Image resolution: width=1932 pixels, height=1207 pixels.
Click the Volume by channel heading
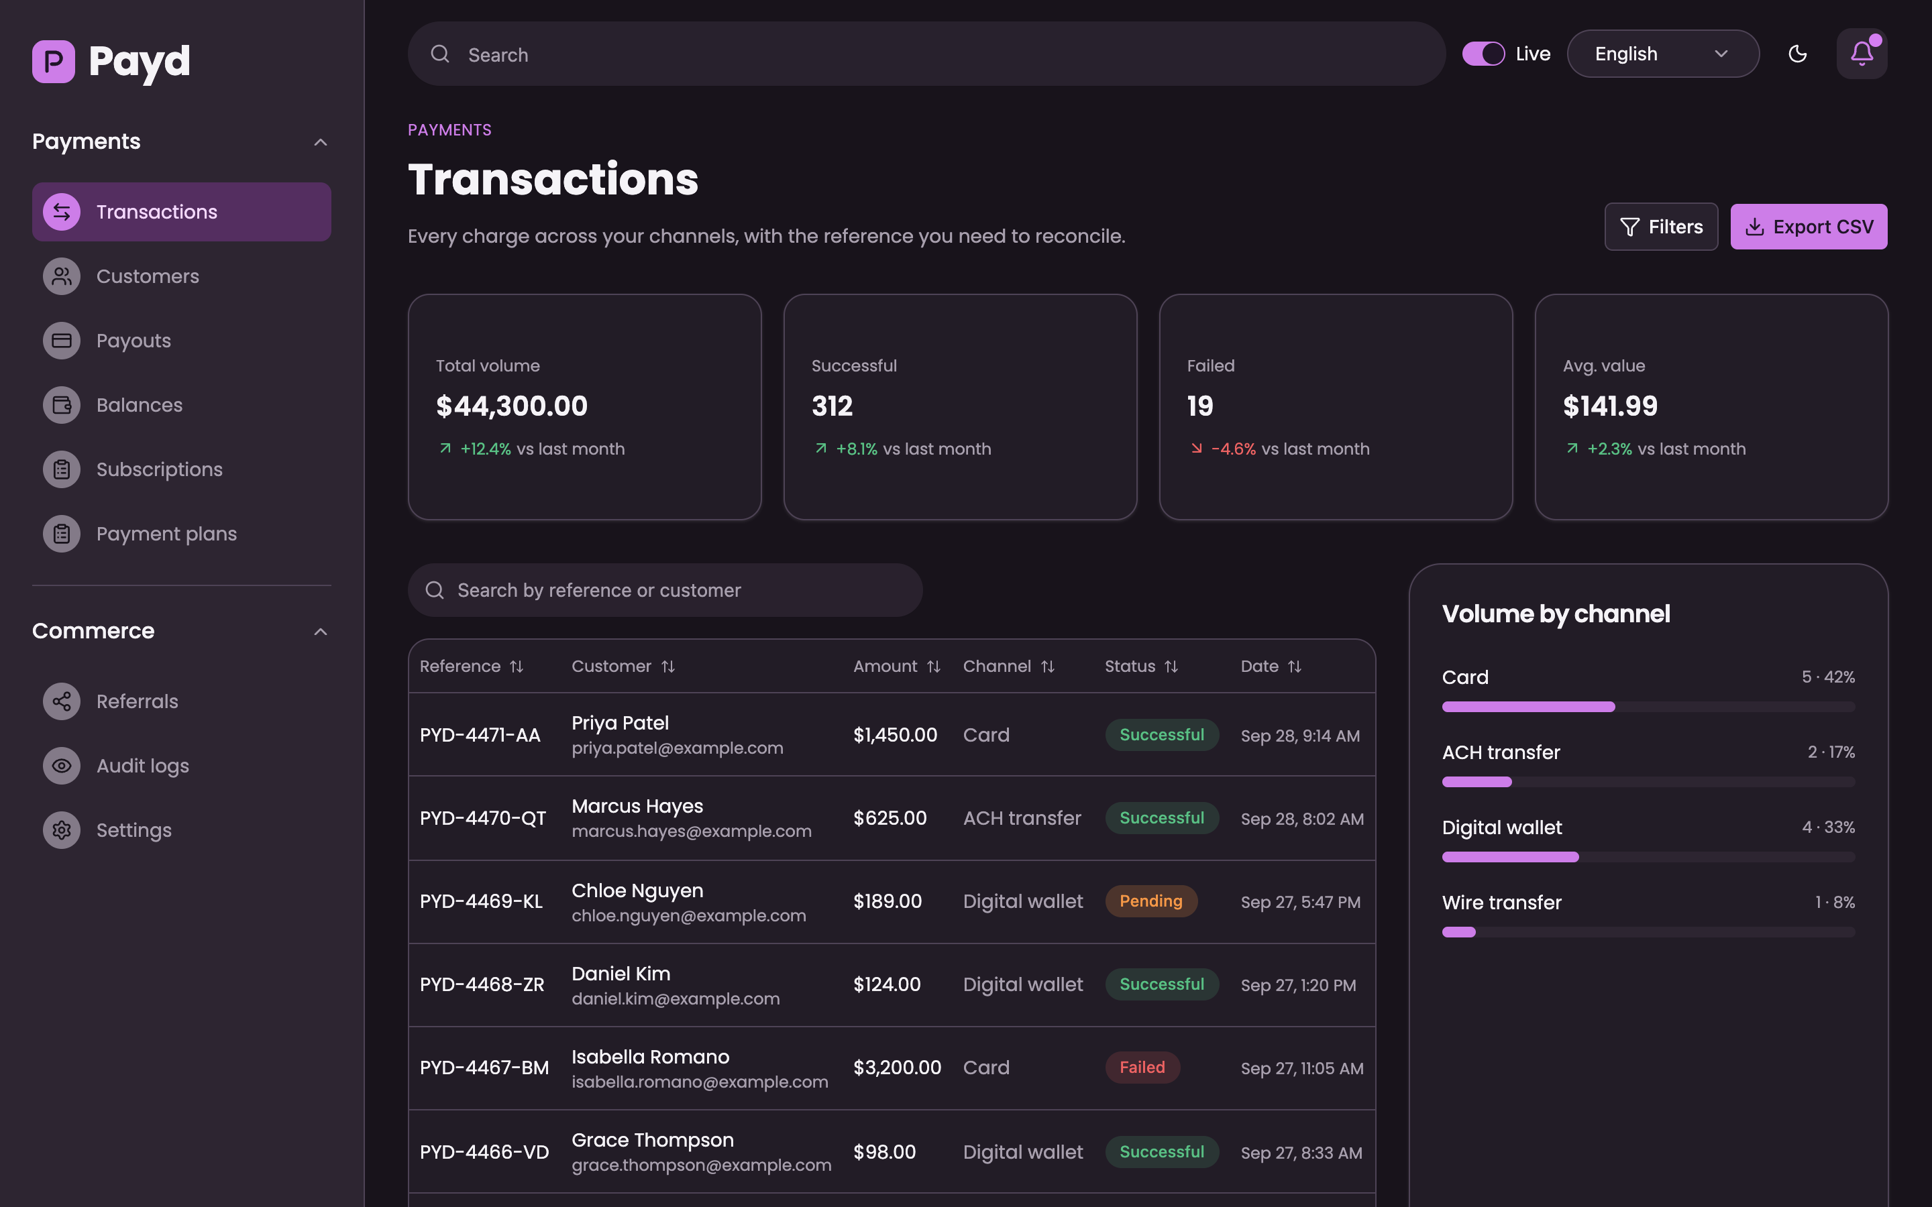[1555, 614]
